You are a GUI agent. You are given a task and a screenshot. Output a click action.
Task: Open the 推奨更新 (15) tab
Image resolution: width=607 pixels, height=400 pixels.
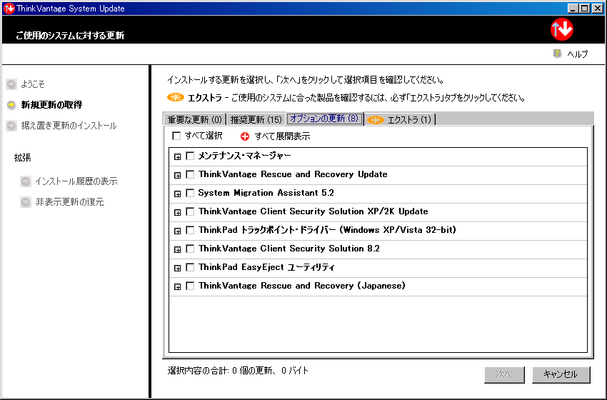coord(256,120)
